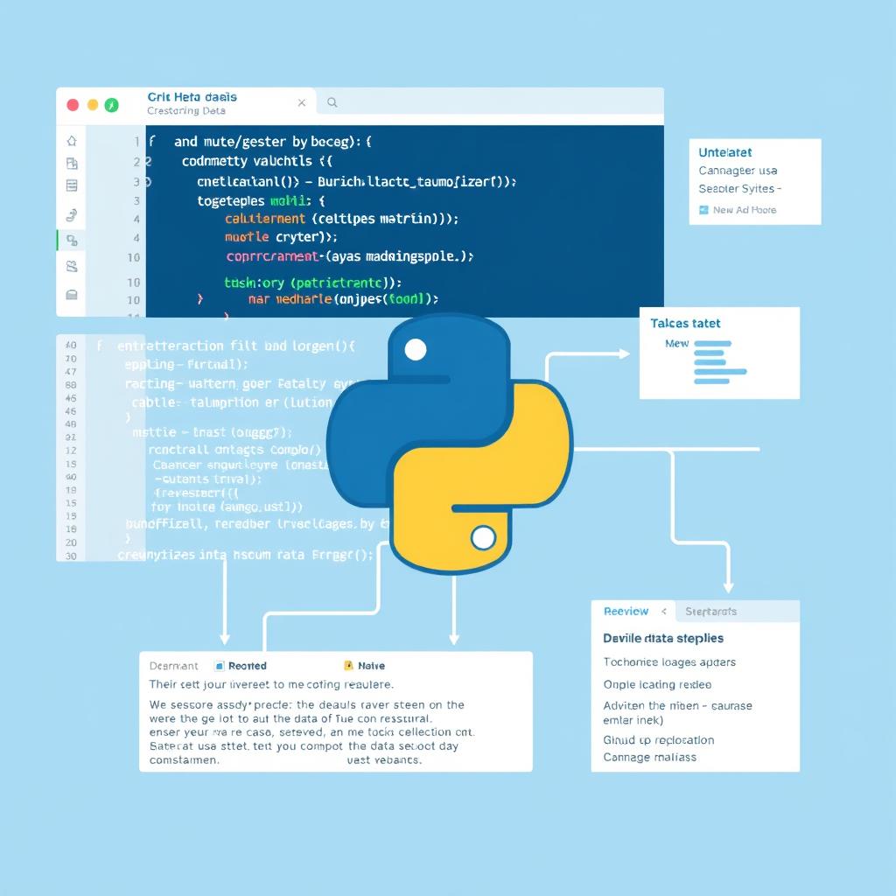Open the Cannageer usa link
896x896 pixels.
pos(738,171)
